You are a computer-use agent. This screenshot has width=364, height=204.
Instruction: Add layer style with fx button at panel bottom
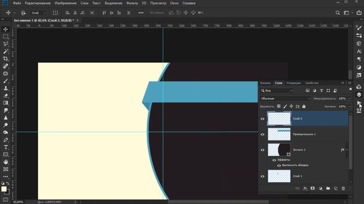(305, 189)
